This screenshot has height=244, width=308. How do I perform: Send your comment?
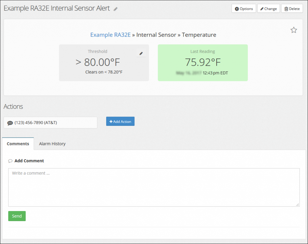(17, 216)
